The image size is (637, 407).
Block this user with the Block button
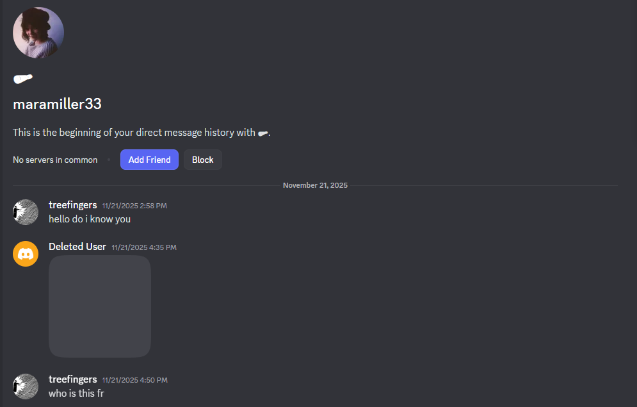pos(203,160)
